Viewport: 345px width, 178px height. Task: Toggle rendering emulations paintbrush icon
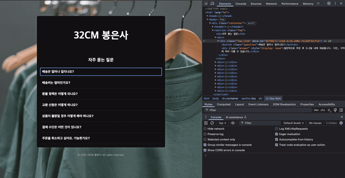pos(335,110)
